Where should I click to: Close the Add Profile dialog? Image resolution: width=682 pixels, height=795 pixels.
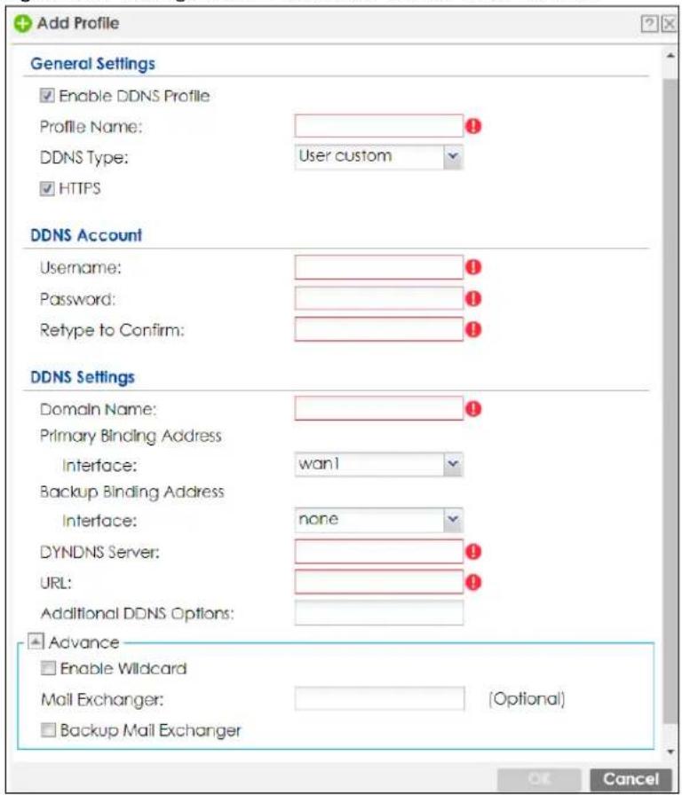click(x=669, y=24)
